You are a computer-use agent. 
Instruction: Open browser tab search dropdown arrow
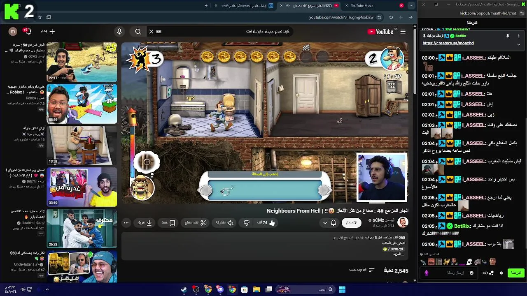coord(411,6)
